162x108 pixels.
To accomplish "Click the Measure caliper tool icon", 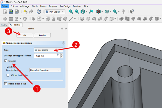I will [x=123, y=12].
